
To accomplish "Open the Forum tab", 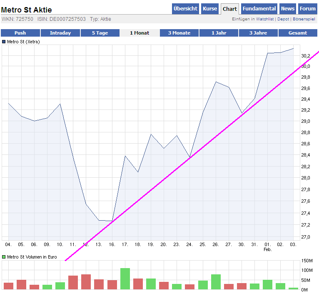I will (x=307, y=9).
